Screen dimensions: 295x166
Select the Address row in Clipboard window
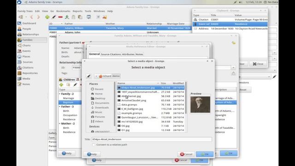(x=230, y=29)
